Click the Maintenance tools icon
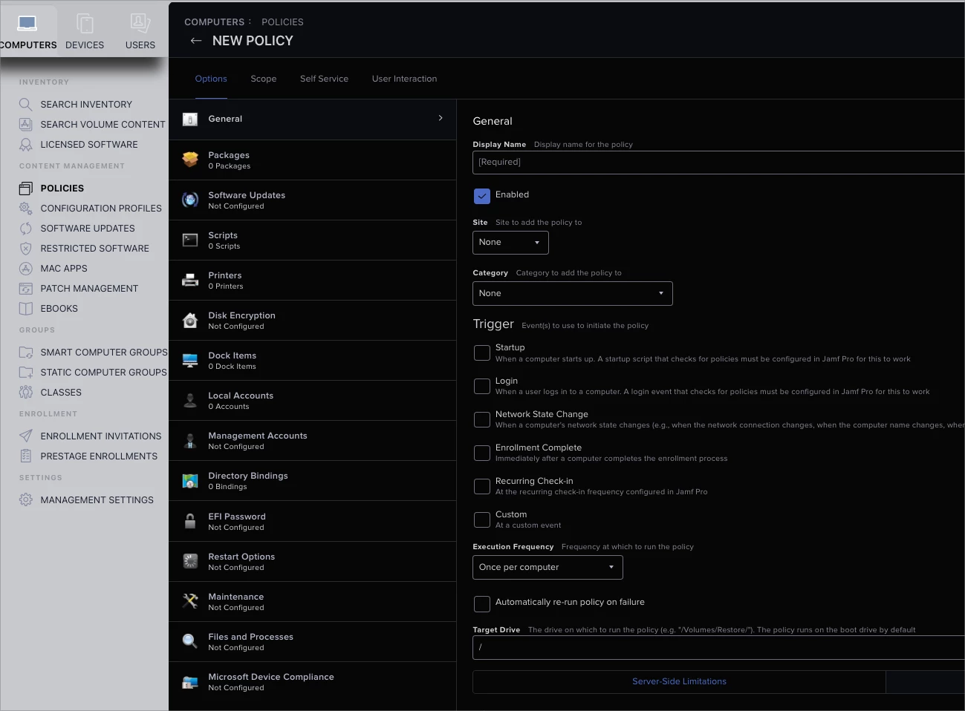 click(x=190, y=601)
